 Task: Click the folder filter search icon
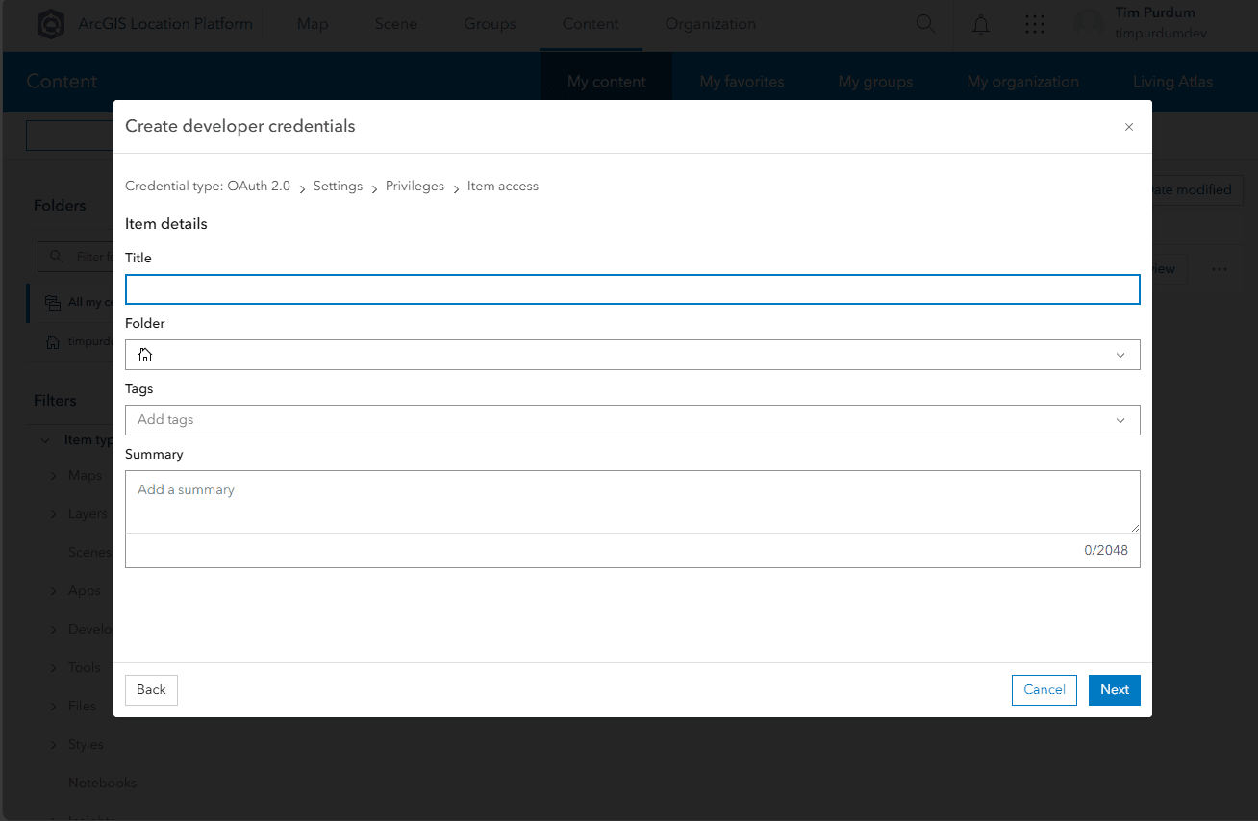(x=57, y=257)
